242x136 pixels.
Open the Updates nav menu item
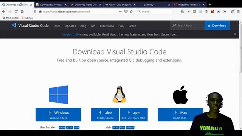click(x=70, y=26)
